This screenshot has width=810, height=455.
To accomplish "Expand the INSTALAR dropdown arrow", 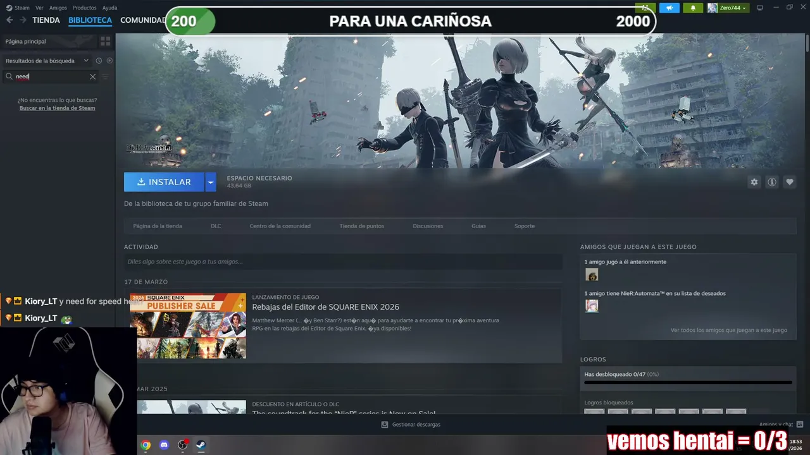I will pyautogui.click(x=211, y=182).
